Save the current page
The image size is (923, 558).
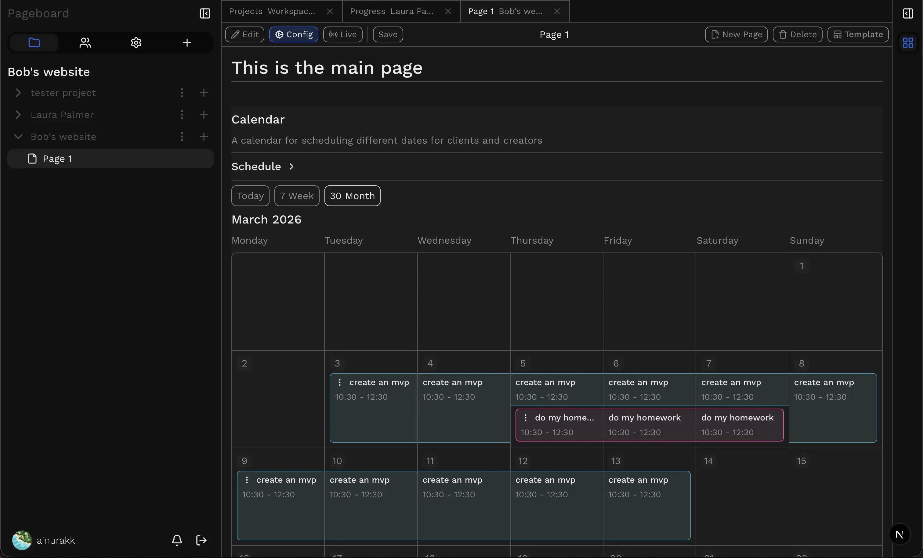(x=387, y=34)
